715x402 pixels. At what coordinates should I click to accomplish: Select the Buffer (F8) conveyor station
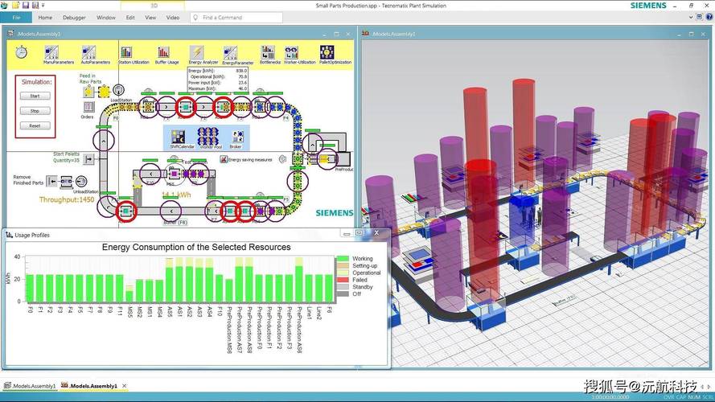tap(171, 211)
